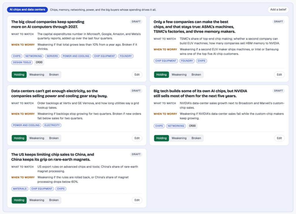Click the MATERIALS tag
Screen dimensions: 296x214
(x=20, y=189)
